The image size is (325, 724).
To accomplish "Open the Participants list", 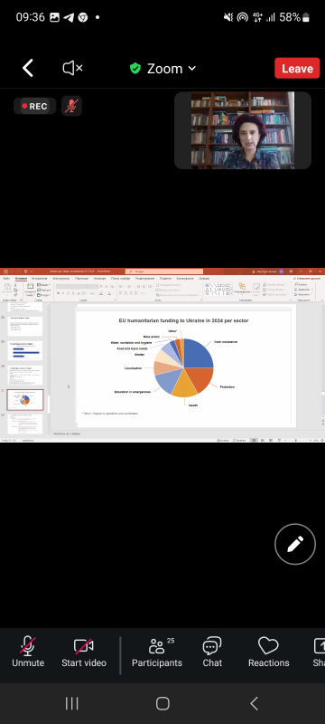I will (x=157, y=652).
